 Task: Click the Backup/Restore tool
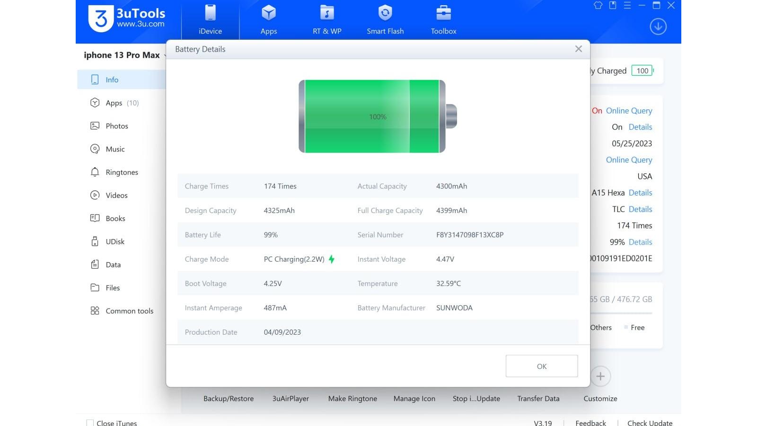[229, 399]
